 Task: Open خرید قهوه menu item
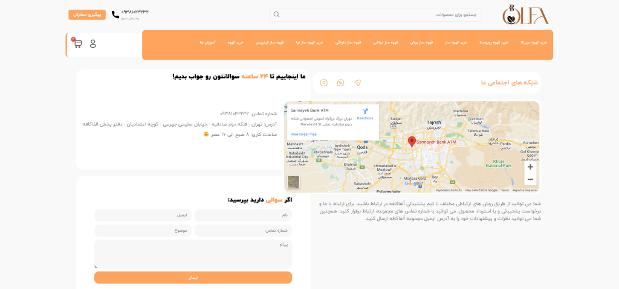(236, 42)
